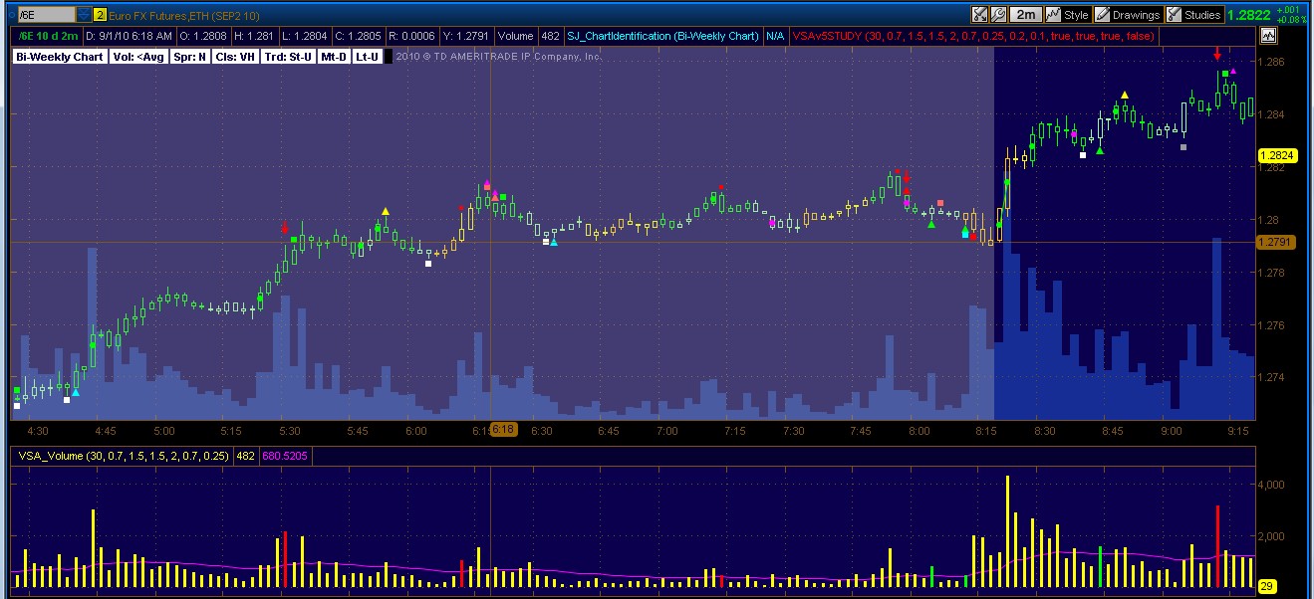Click the 6:18 time cursor label
This screenshot has width=1314, height=599.
coord(503,429)
